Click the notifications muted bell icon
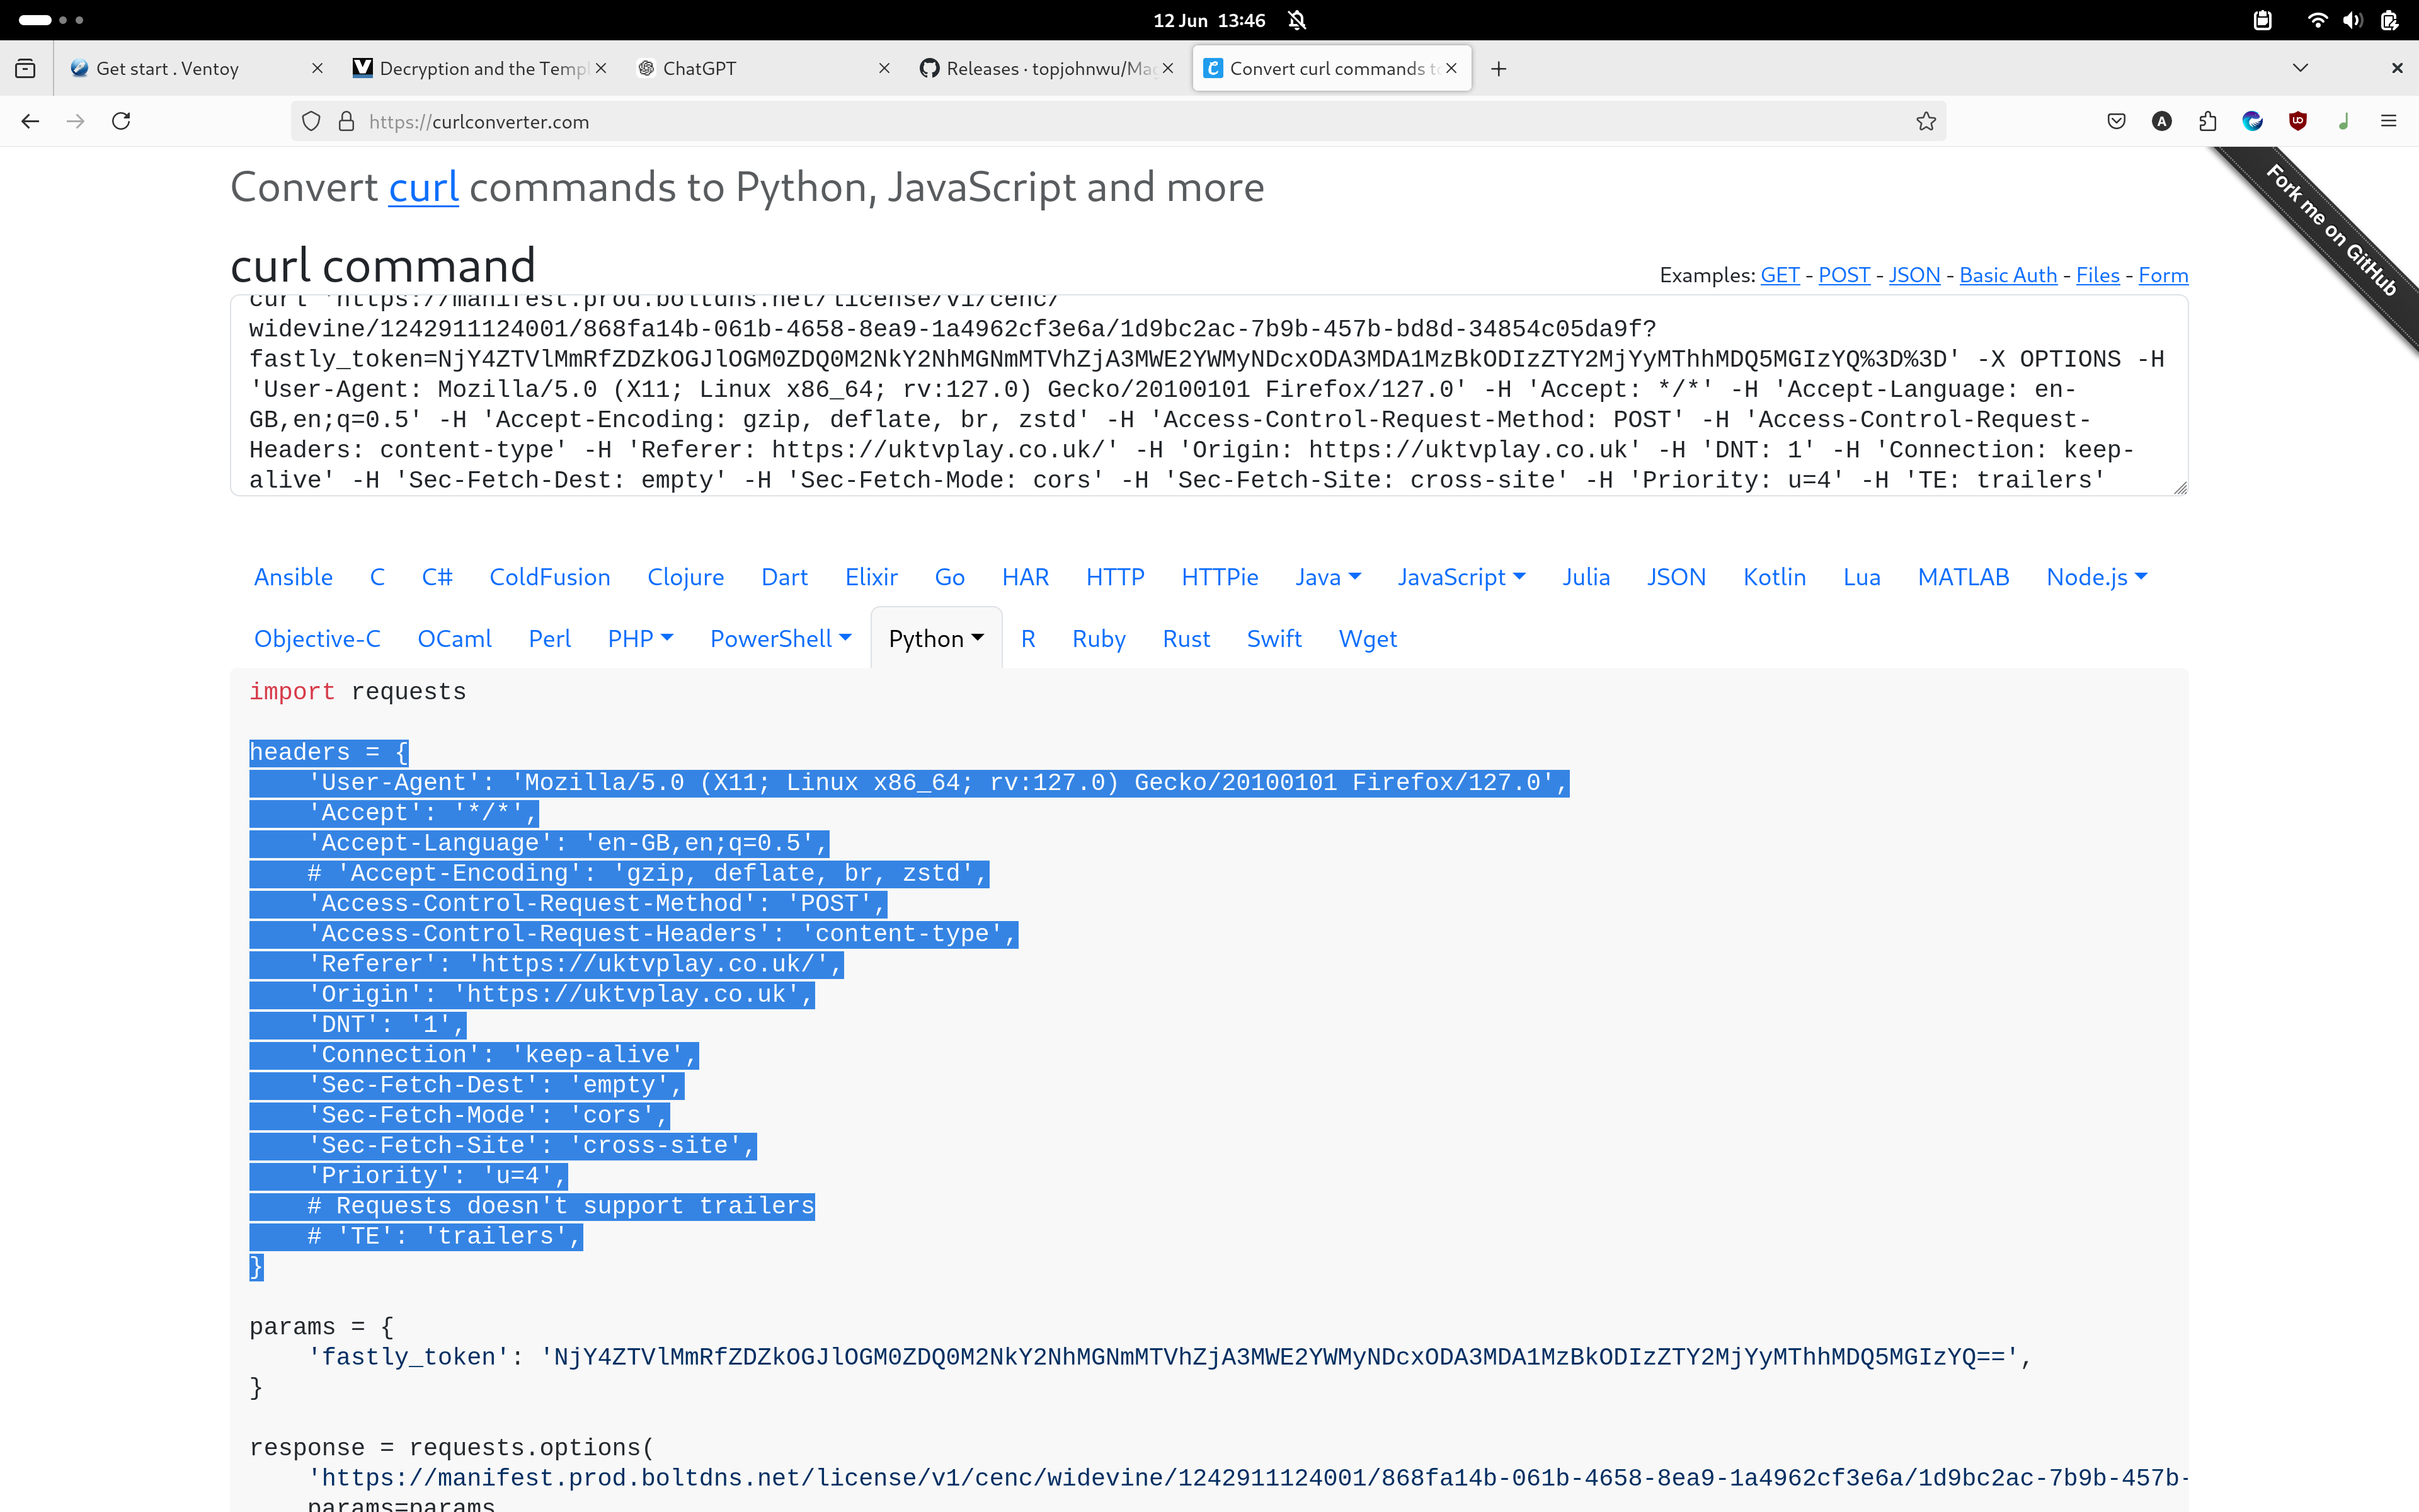This screenshot has height=1512, width=2419. coord(1296,20)
